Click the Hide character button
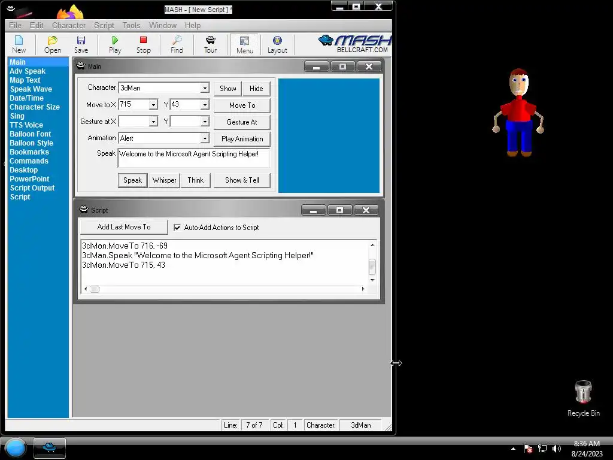 [256, 89]
